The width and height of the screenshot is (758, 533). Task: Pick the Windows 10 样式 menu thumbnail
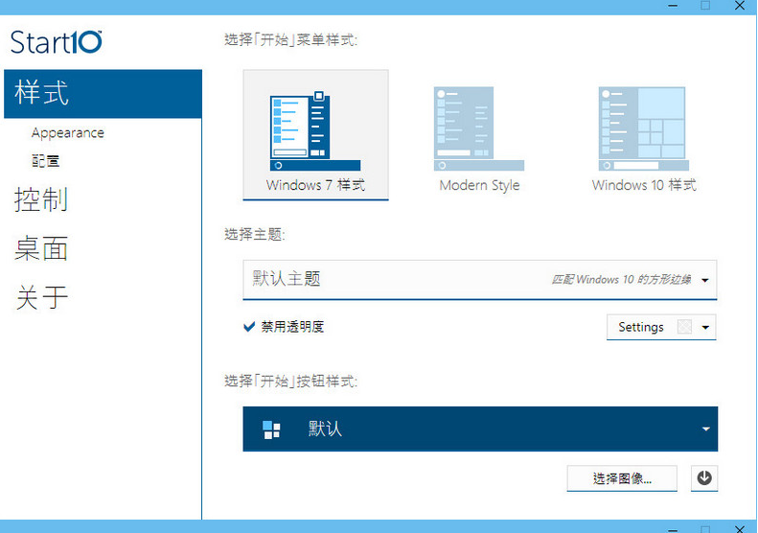coord(644,139)
